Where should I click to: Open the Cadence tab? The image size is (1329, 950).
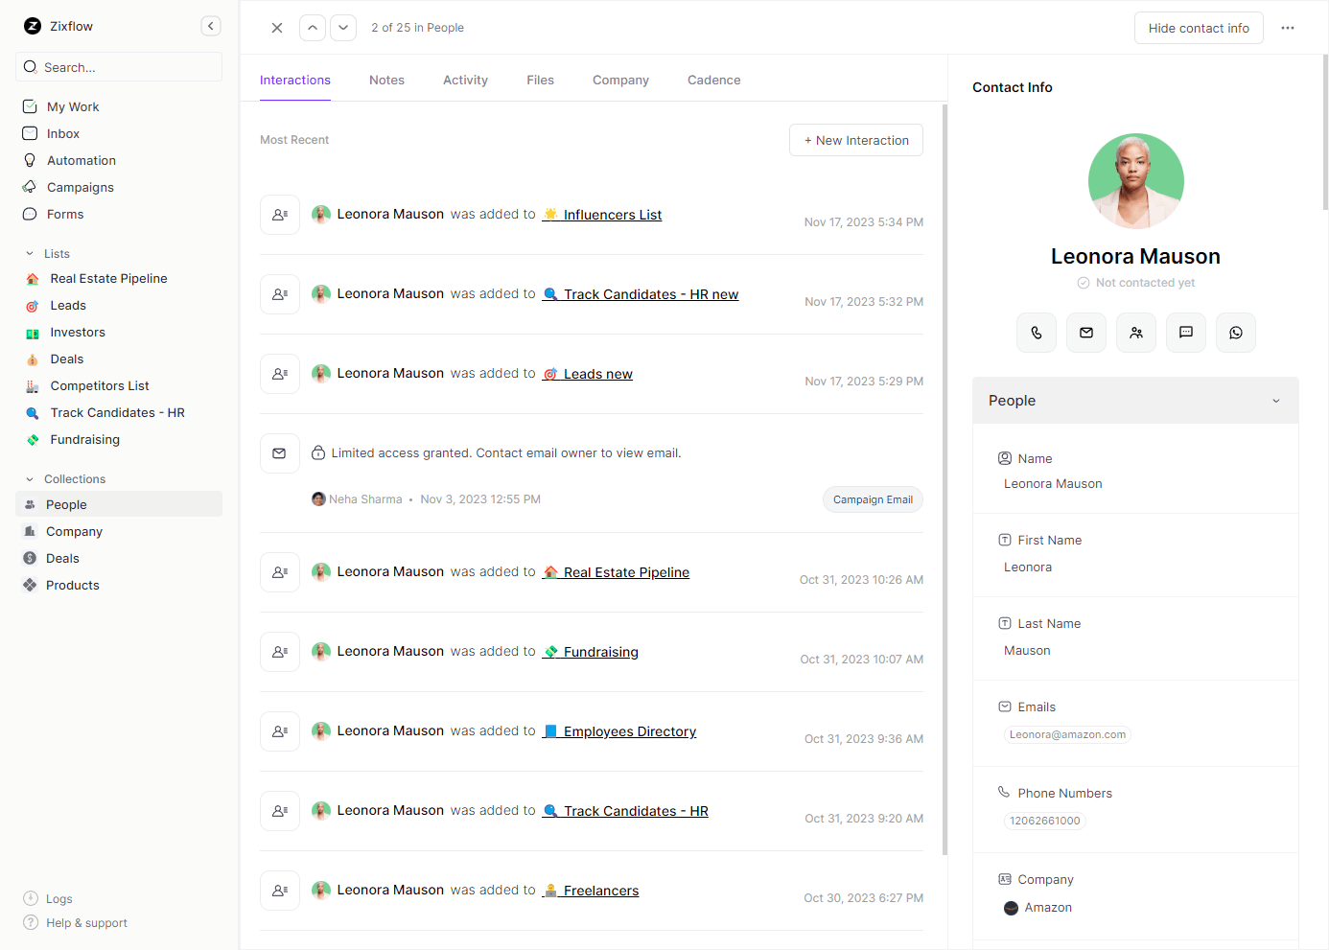coord(713,80)
